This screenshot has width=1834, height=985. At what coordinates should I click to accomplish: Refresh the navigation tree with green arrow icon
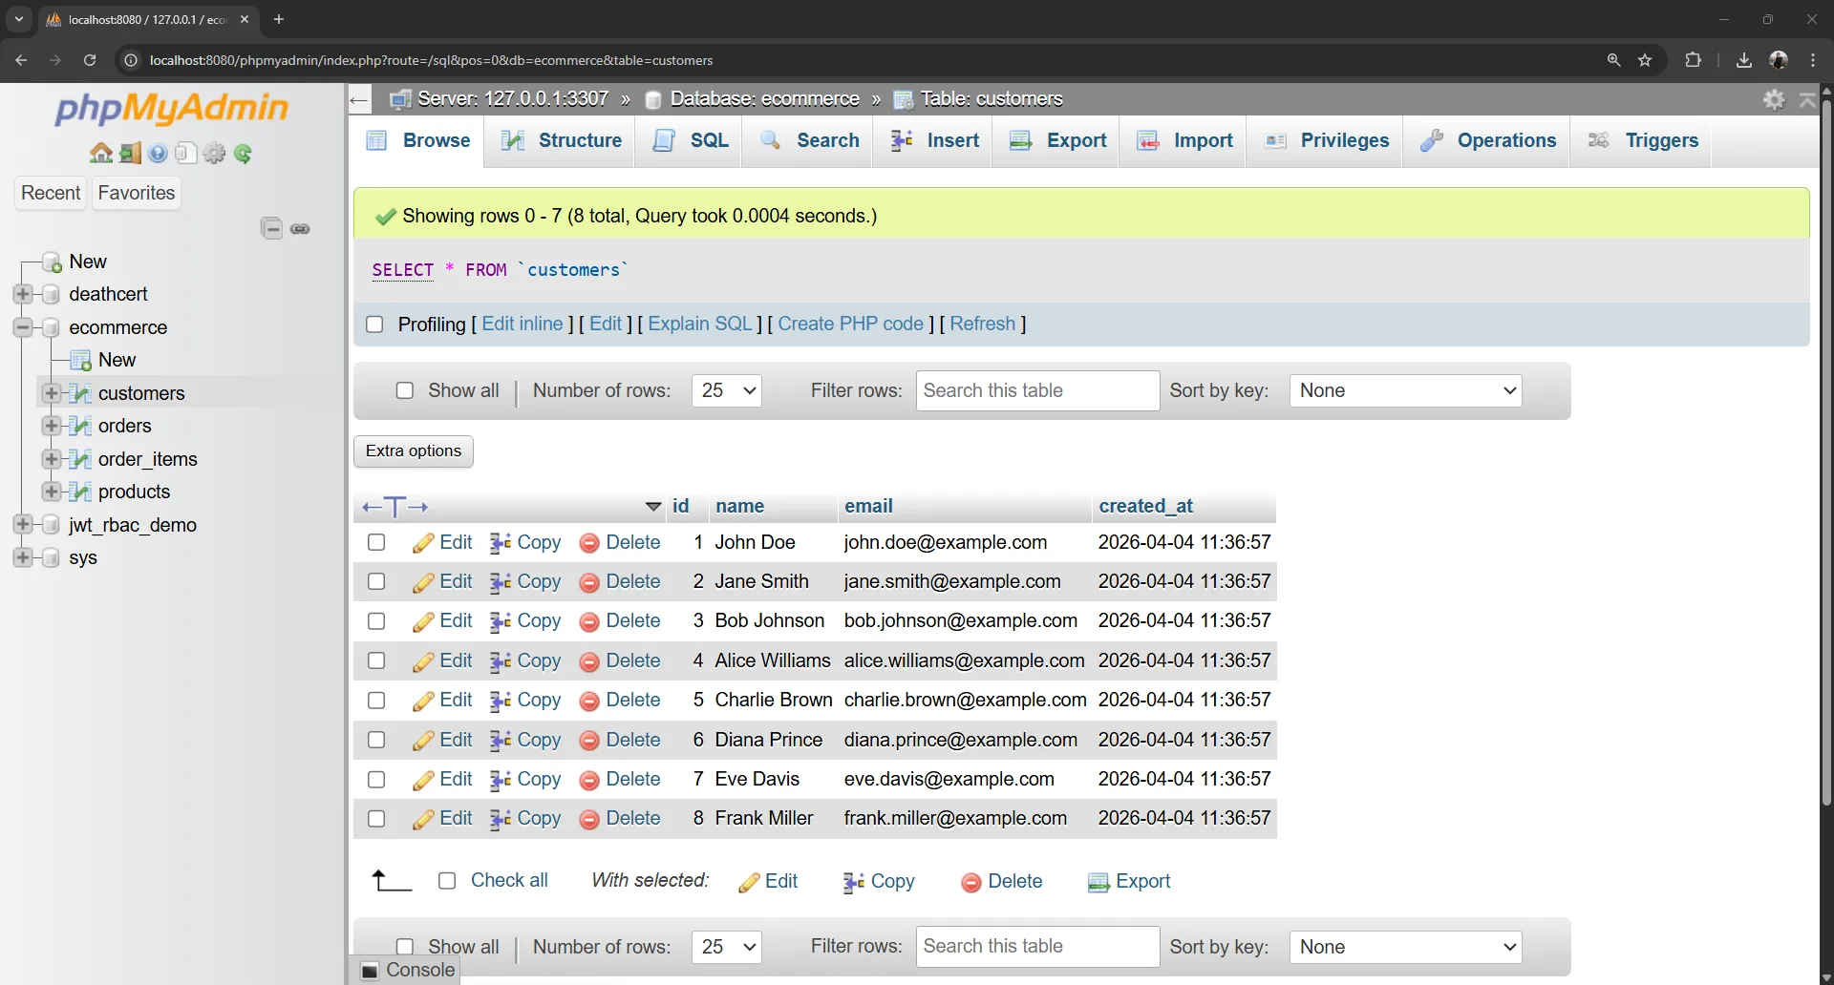point(245,153)
